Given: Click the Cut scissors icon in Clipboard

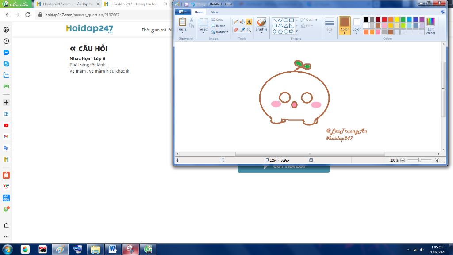Looking at the screenshot, I should (191, 19).
